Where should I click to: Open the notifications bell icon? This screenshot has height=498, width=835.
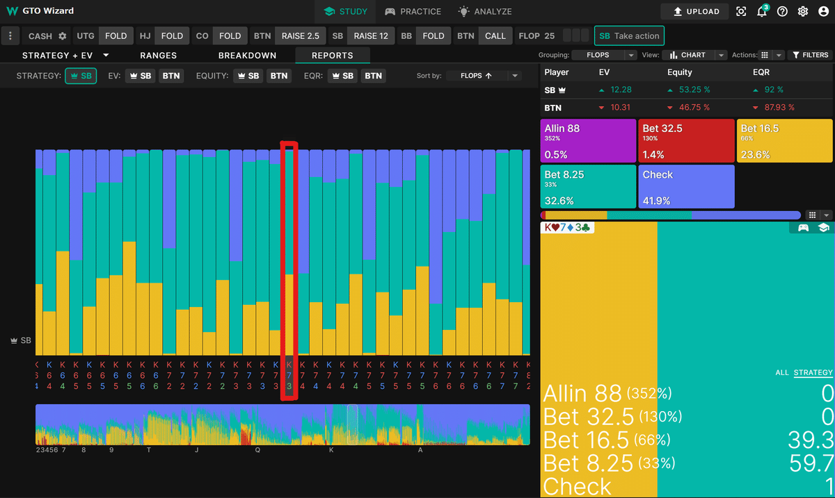click(762, 11)
